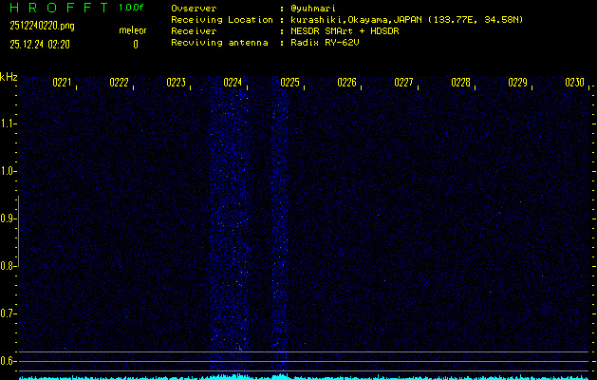Click the observer name @yuhmari

[x=313, y=9]
